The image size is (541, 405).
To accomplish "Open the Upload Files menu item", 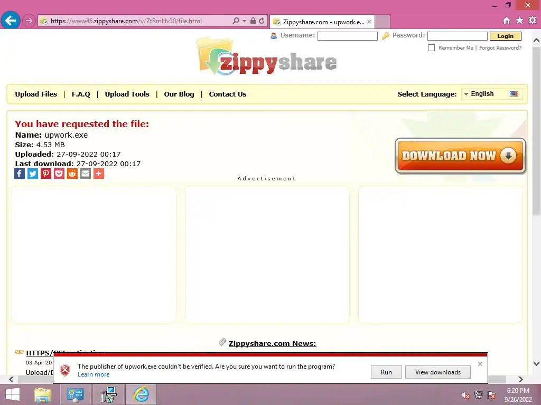I will coord(36,94).
